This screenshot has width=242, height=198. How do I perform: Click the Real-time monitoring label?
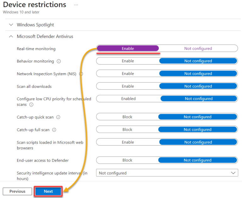click(x=36, y=49)
